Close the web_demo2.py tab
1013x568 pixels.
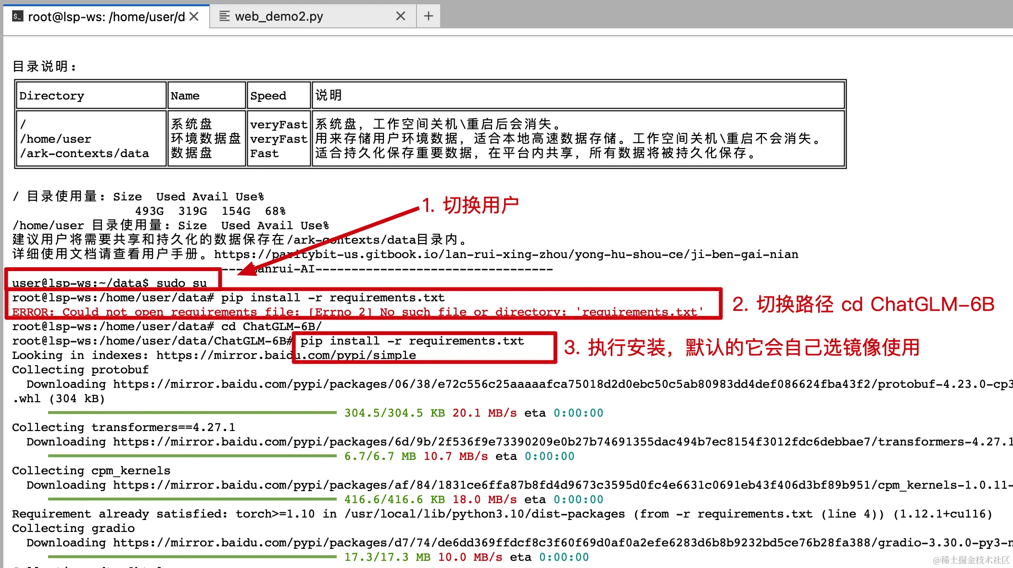coord(400,16)
